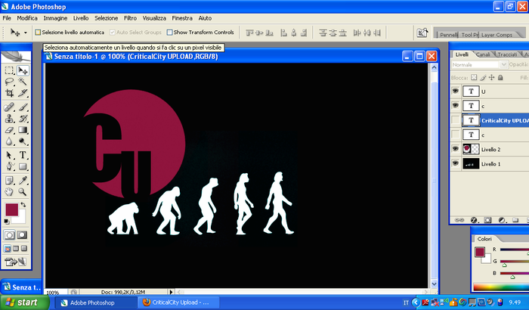Select the Zoom tool
Image resolution: width=529 pixels, height=310 pixels.
(23, 192)
